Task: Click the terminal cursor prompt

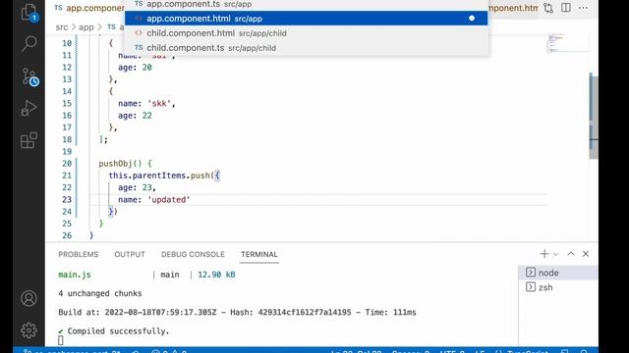Action: click(x=61, y=340)
